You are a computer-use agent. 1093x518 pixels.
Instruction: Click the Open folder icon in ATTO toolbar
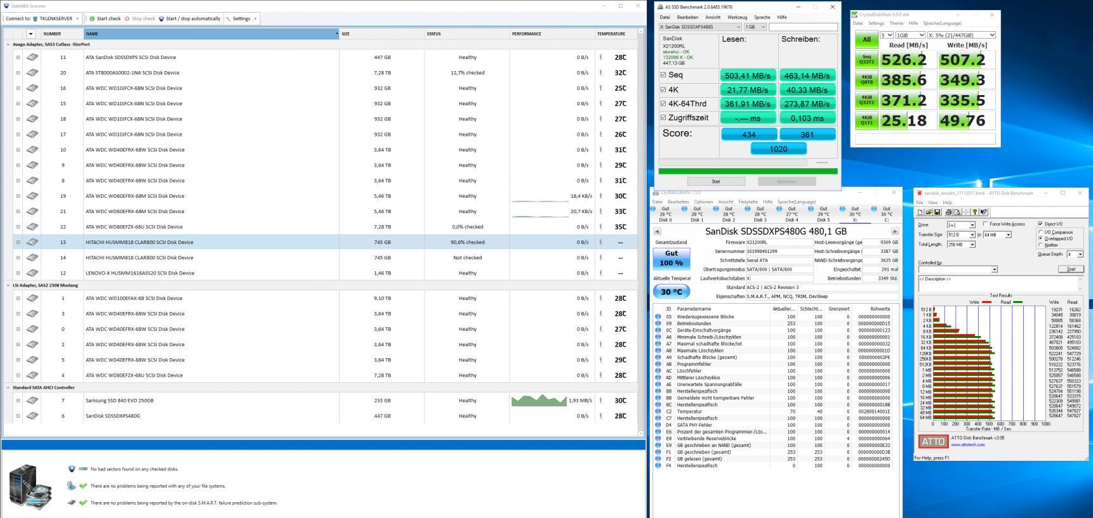[x=929, y=212]
